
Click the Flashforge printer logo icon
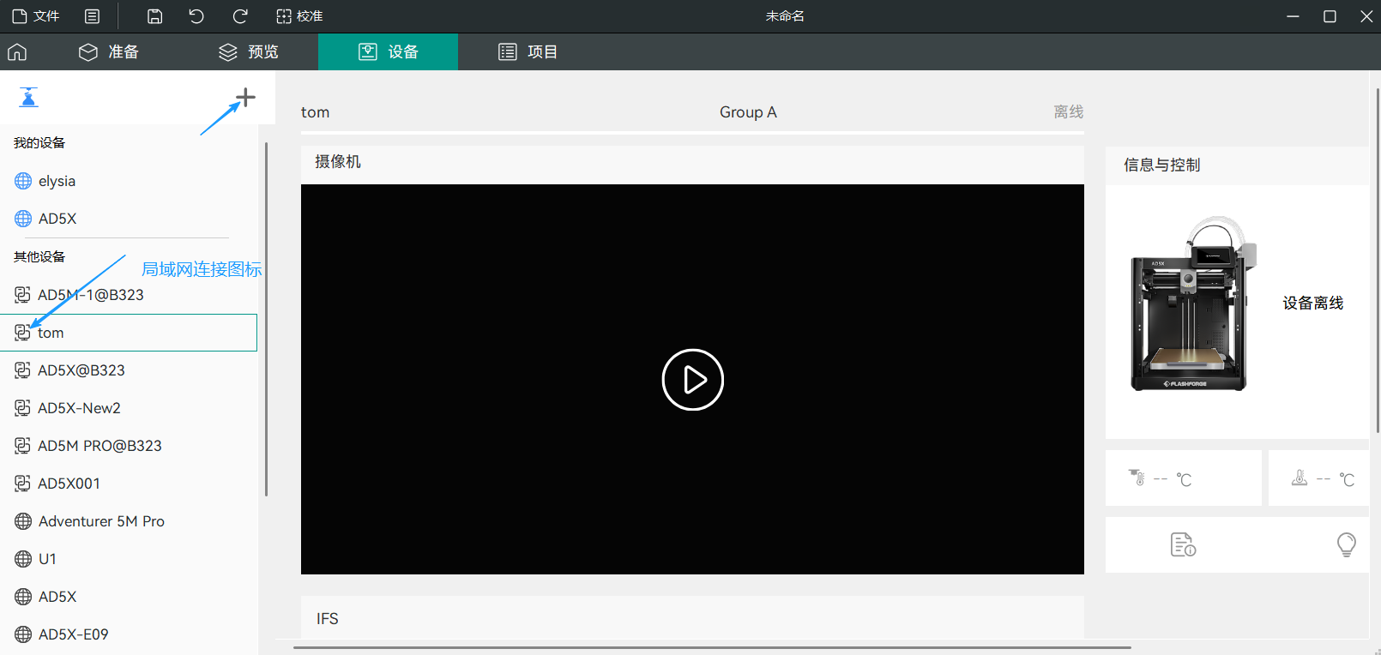pyautogui.click(x=28, y=98)
